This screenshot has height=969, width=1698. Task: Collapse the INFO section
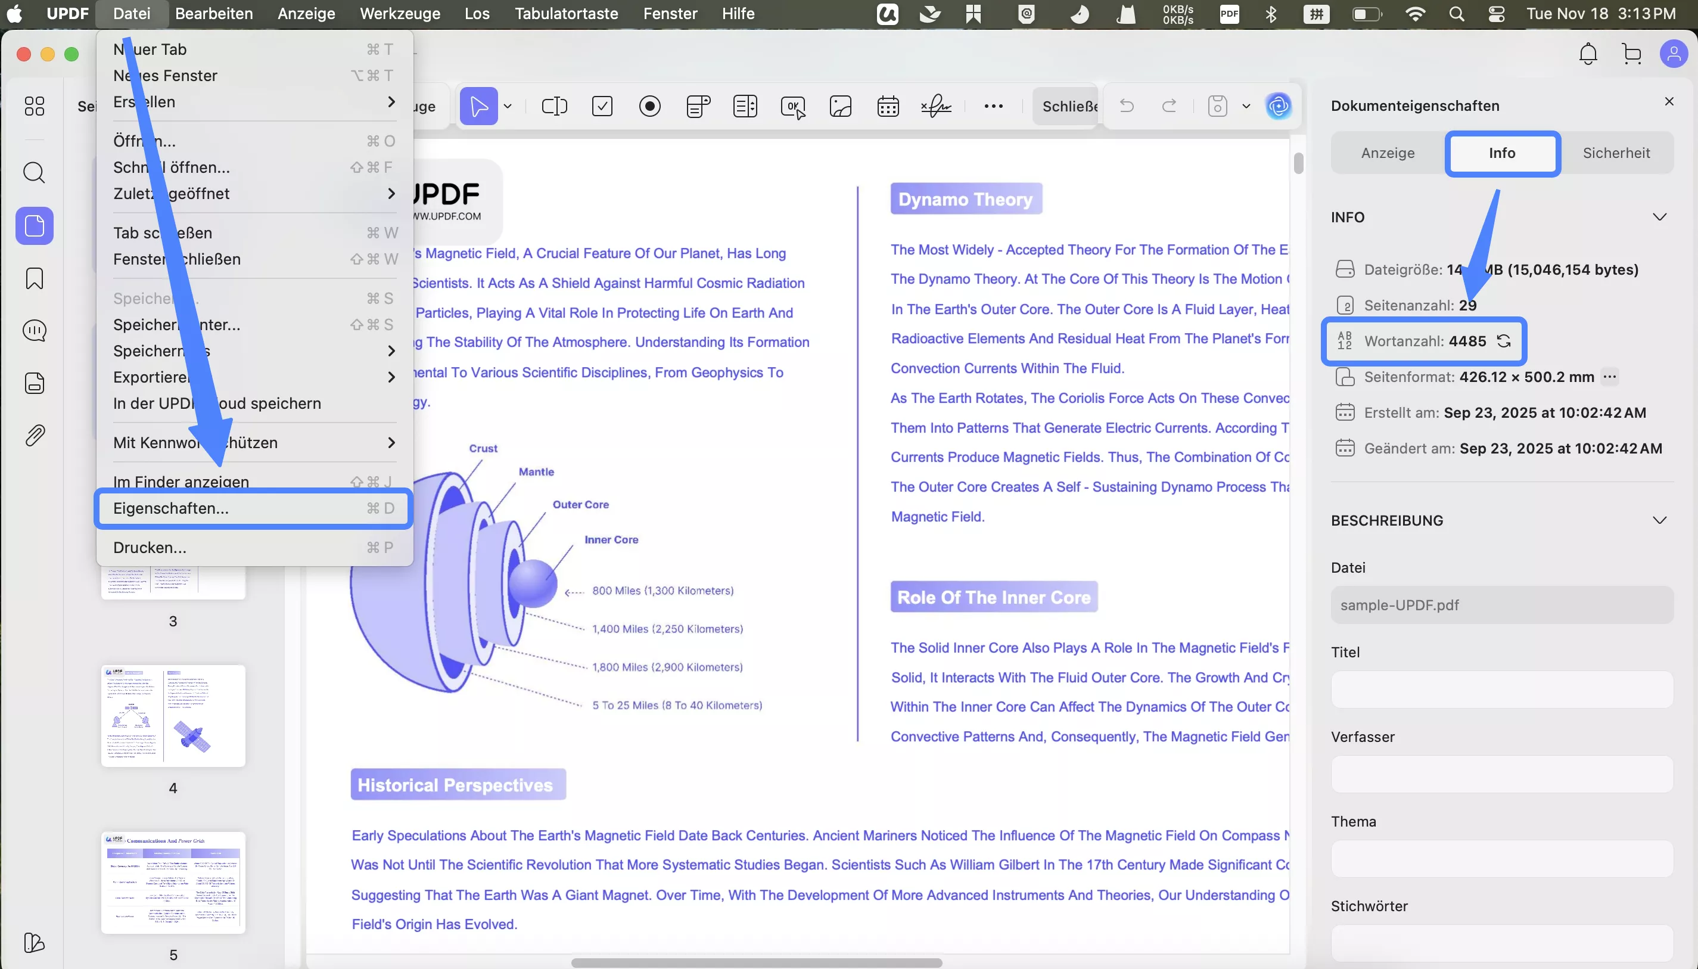[x=1660, y=217]
